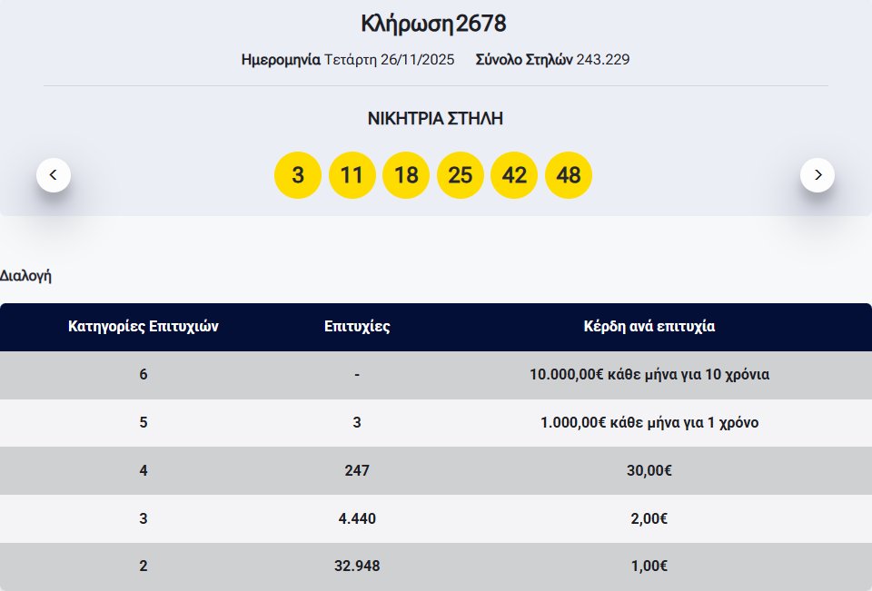Click the Σύνολο Στηλών 243.229 value
Screen dimensions: 872x591
coord(602,60)
